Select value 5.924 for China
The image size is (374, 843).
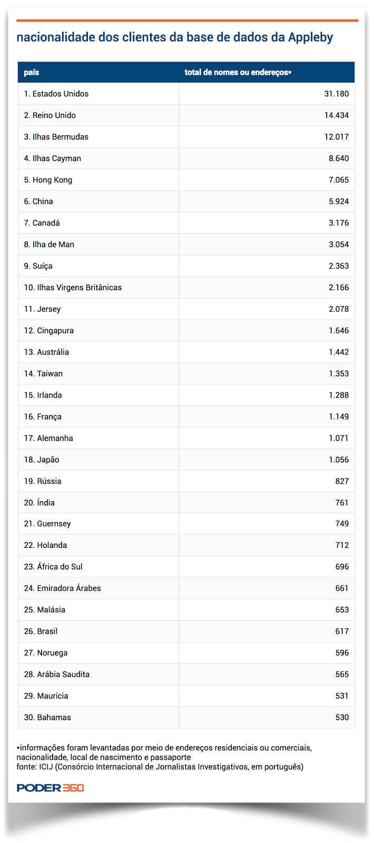[x=339, y=201]
